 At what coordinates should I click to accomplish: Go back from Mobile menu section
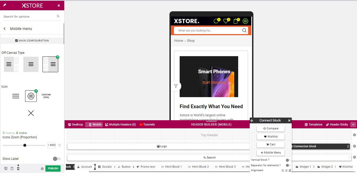click(x=4, y=28)
